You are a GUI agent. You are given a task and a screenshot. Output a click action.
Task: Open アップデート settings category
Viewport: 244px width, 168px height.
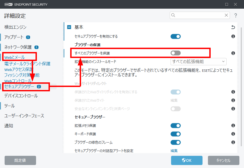point(14,37)
